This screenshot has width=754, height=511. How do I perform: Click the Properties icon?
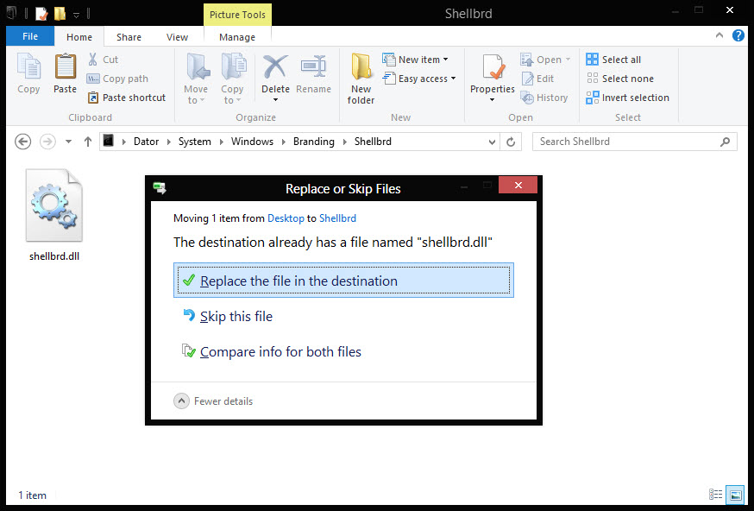[493, 66]
